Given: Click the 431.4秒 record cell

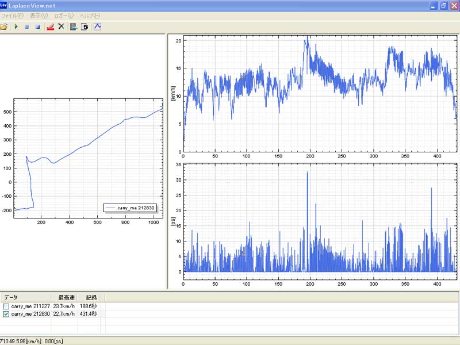Looking at the screenshot, I should click(89, 314).
